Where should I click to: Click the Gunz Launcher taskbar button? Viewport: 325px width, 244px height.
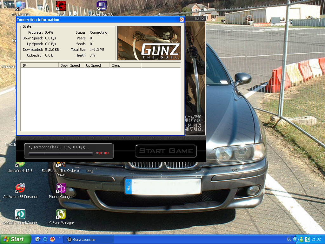coord(81,240)
